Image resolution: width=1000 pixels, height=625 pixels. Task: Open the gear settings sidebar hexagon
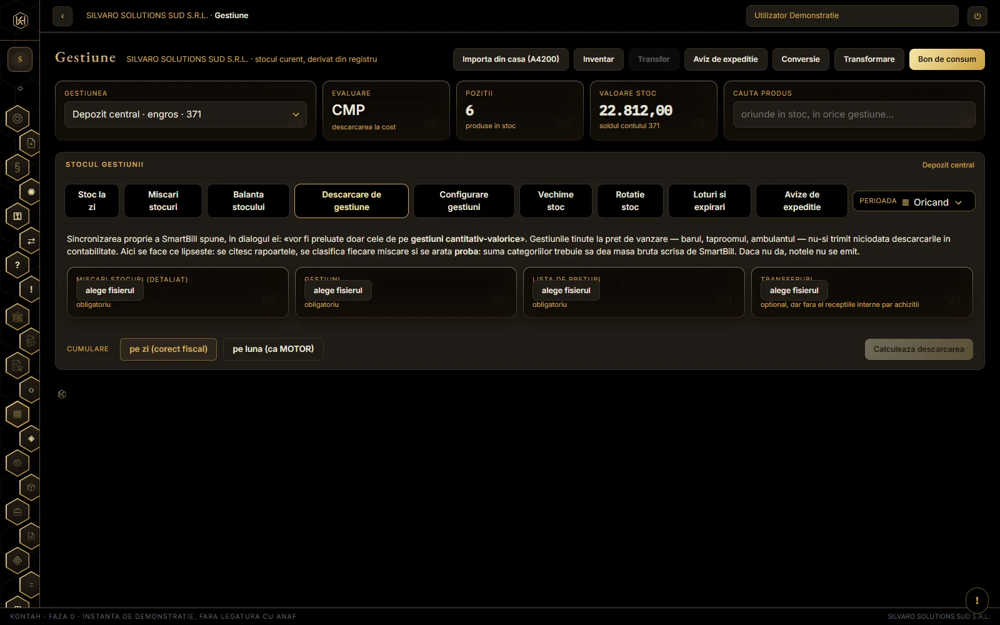pos(17,463)
